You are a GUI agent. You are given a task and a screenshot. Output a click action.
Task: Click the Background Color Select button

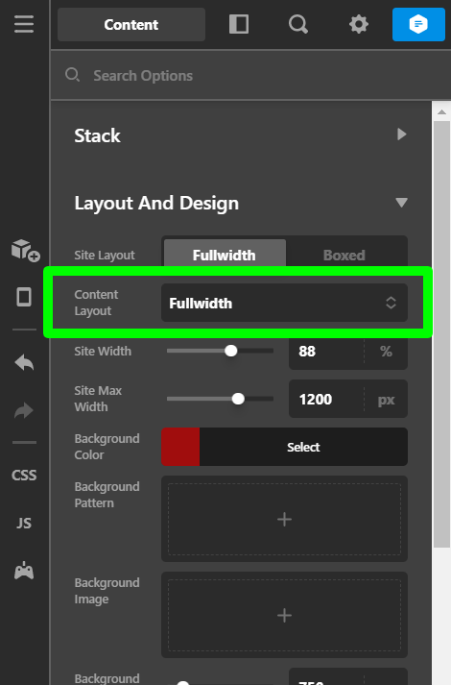click(303, 447)
